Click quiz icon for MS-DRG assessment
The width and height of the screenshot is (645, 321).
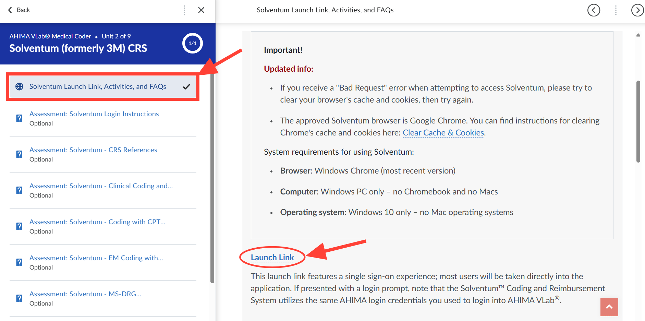coord(20,298)
